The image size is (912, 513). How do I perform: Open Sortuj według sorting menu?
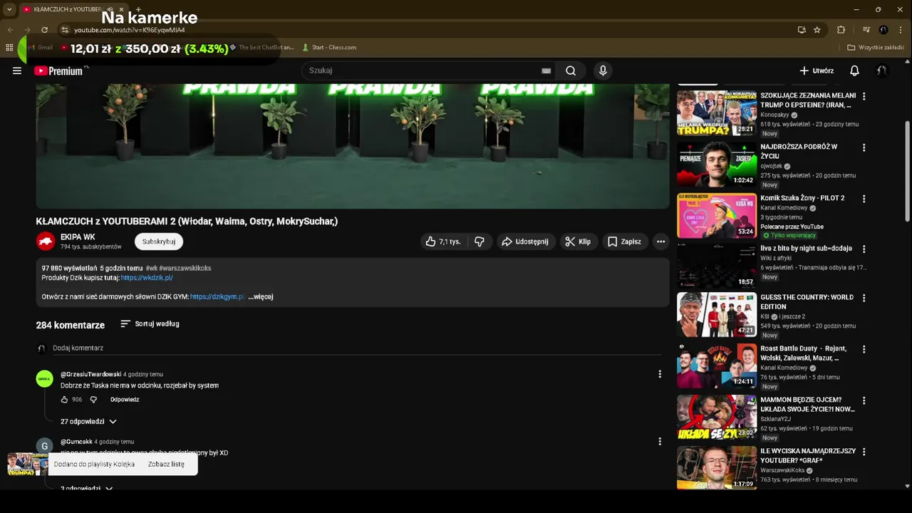(150, 323)
